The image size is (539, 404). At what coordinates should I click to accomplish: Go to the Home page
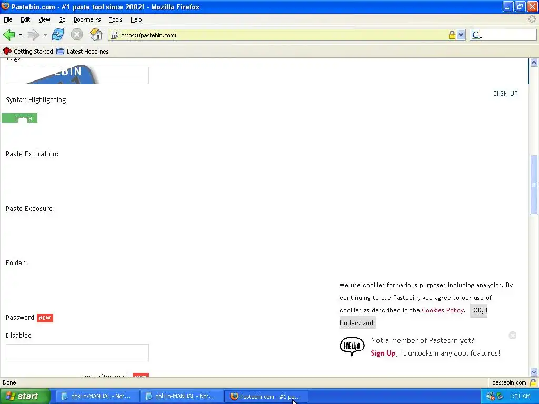[96, 35]
